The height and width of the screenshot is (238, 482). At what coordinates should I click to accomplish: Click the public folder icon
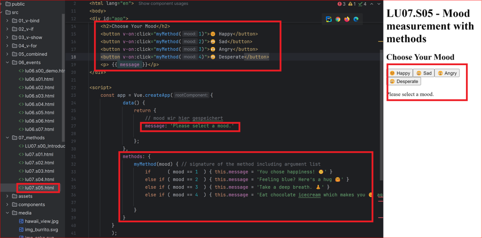click(8, 4)
